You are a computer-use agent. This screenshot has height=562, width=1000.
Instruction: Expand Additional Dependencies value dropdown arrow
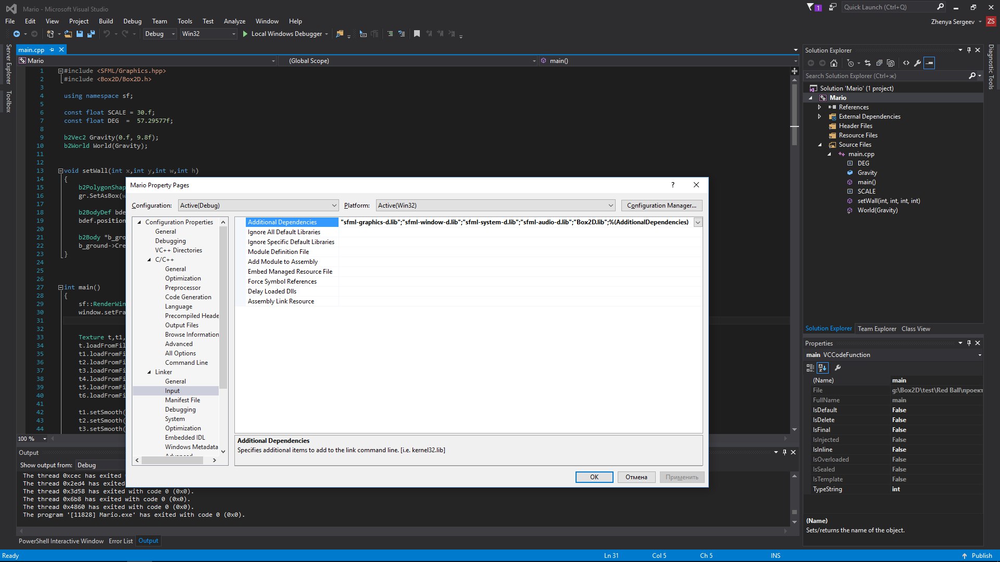(698, 222)
